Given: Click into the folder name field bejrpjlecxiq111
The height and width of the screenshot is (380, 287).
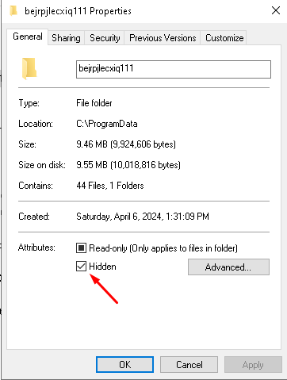Looking at the screenshot, I should [x=174, y=69].
